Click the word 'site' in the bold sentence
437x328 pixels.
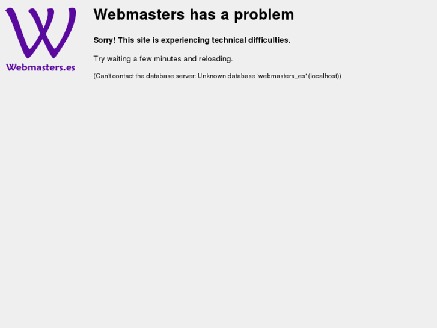(143, 40)
